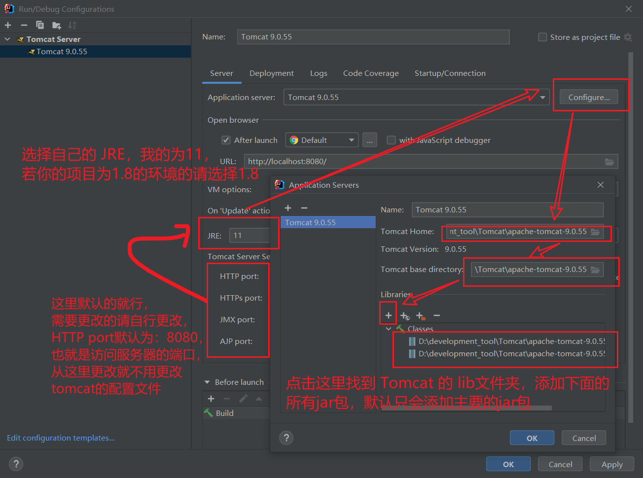Click OK in Run/Debug Configurations
Viewport: 643px width, 478px height.
coord(508,464)
